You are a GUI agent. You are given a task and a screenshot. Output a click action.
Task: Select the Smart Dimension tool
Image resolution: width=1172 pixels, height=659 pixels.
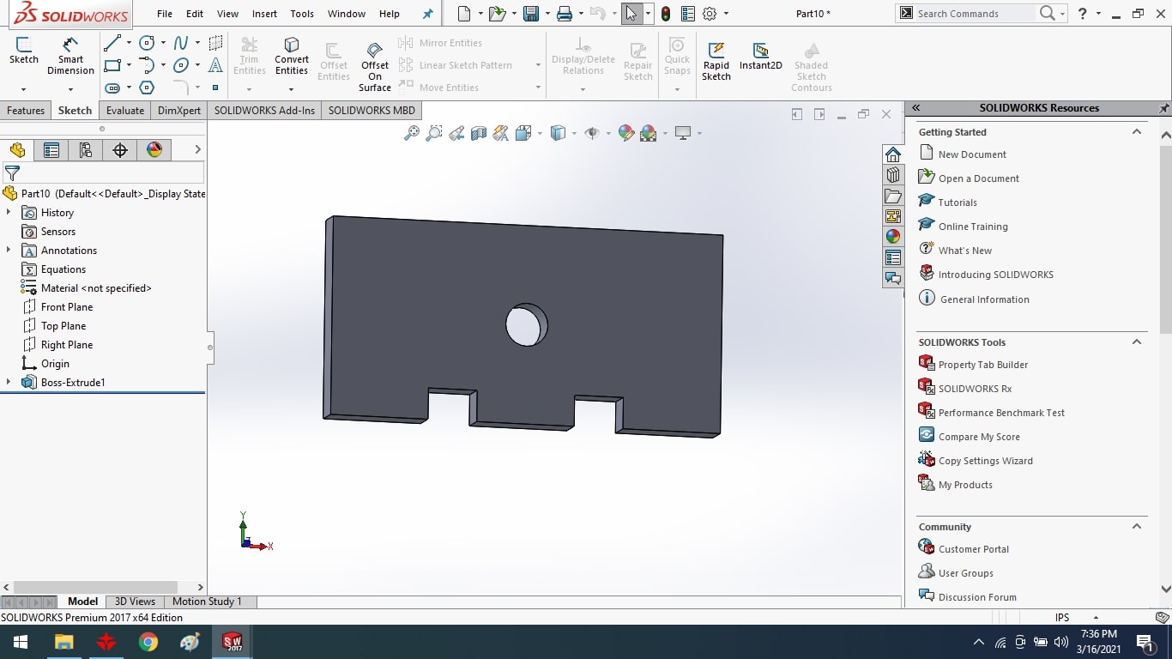[x=70, y=56]
